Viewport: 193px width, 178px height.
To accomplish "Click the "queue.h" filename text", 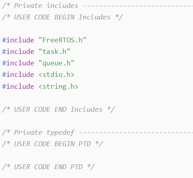I will [56, 63].
